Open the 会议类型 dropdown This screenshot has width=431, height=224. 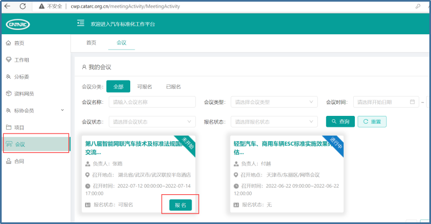point(274,102)
